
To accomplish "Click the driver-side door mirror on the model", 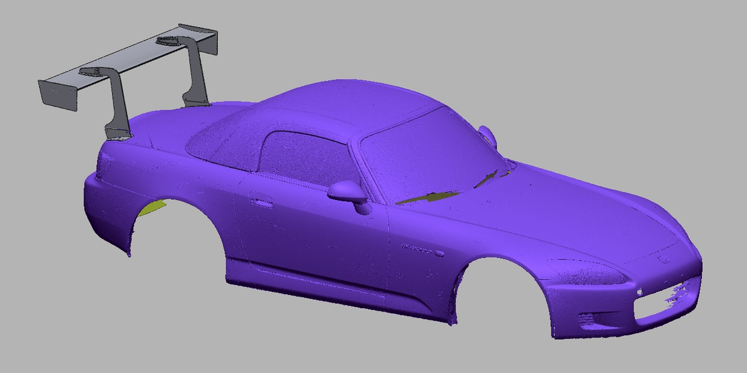I will (x=349, y=194).
